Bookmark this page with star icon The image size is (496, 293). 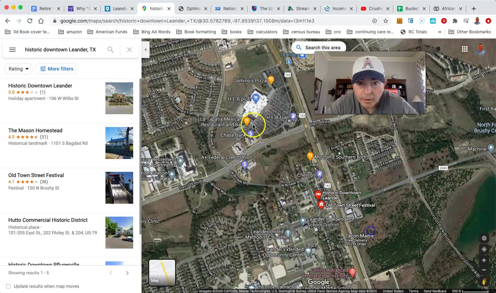pos(386,21)
